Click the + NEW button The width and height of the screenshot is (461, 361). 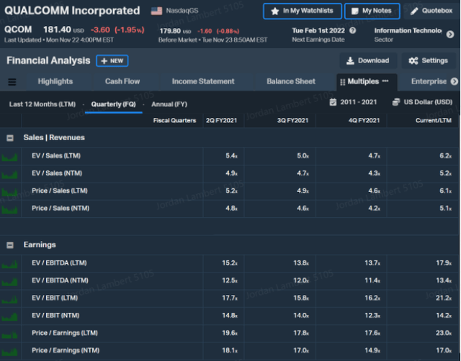click(x=112, y=60)
